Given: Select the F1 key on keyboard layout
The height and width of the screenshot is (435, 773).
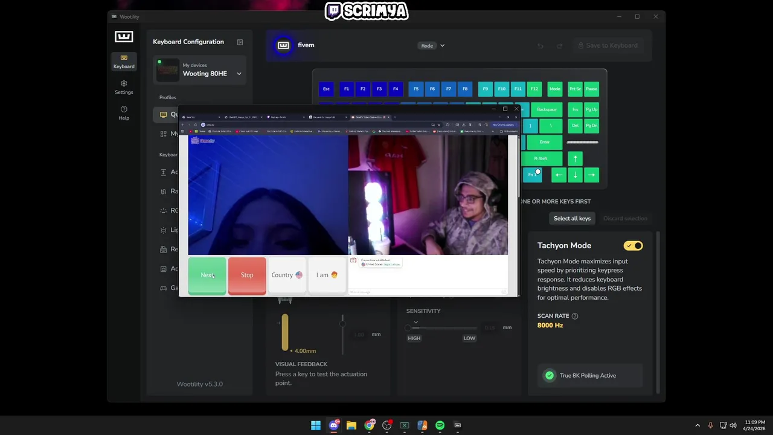Looking at the screenshot, I should click(347, 89).
